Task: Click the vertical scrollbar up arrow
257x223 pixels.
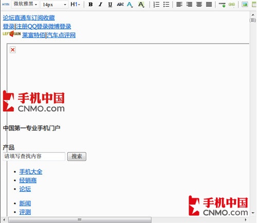Action: 253,15
